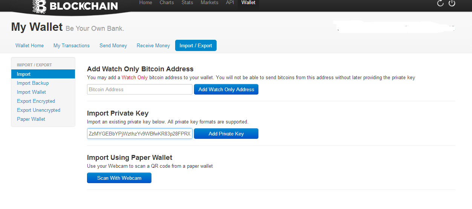Click the Bitcoin Address input field
The width and height of the screenshot is (472, 209).
coord(140,89)
